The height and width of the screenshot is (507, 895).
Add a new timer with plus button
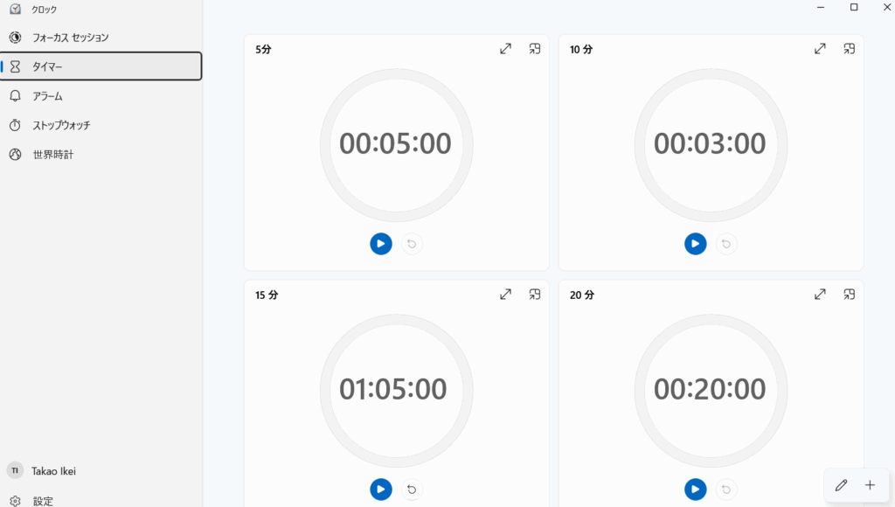tap(870, 485)
